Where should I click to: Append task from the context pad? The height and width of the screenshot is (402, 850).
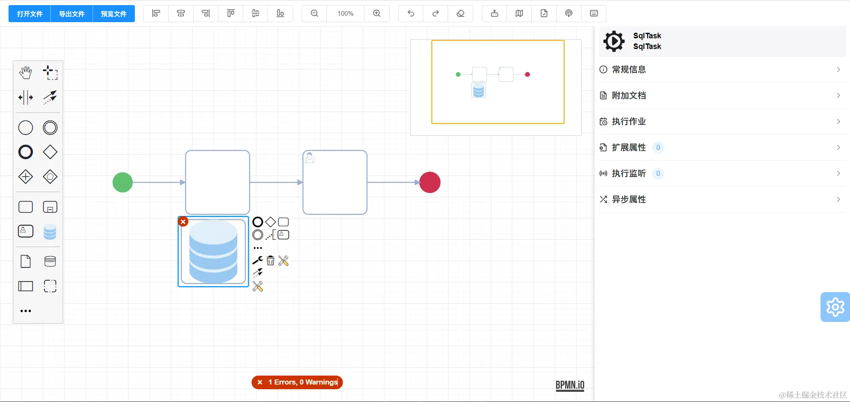point(283,222)
